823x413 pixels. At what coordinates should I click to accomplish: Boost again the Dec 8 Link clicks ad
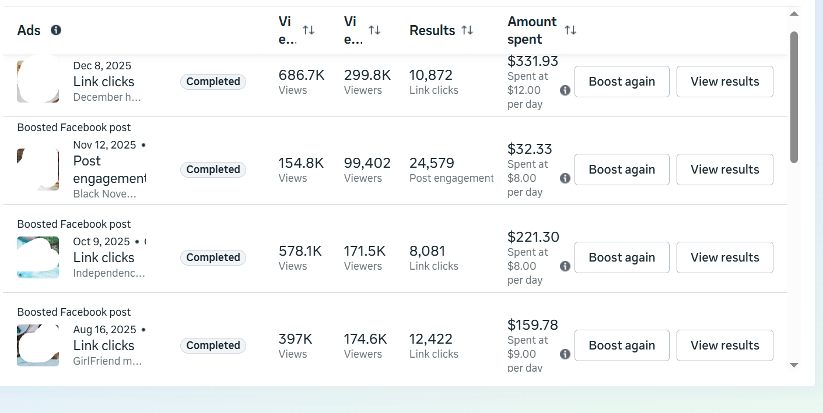622,82
